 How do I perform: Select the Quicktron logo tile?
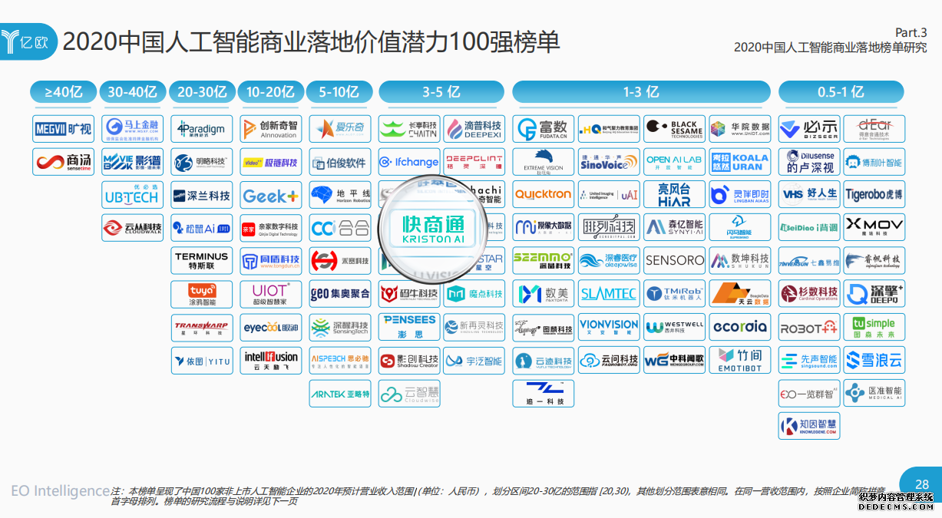543,195
